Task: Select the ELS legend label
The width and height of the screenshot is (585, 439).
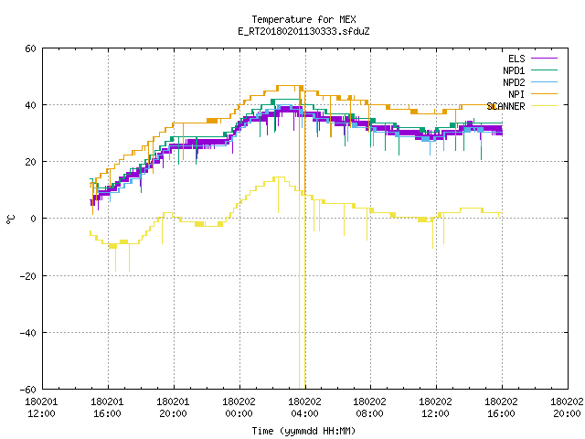Action: pyautogui.click(x=516, y=59)
